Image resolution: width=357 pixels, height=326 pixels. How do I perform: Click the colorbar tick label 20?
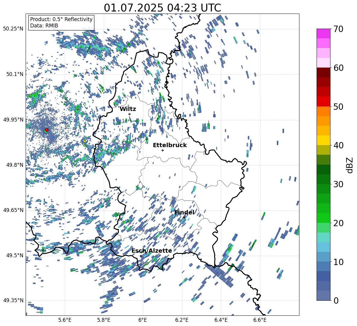[338, 223]
